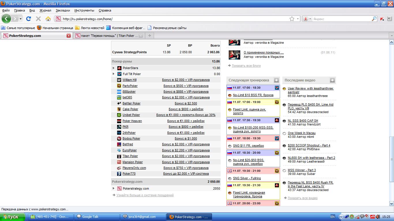This screenshot has height=221, width=394.
Task: Click the 888poker logo icon
Action: pos(119,92)
